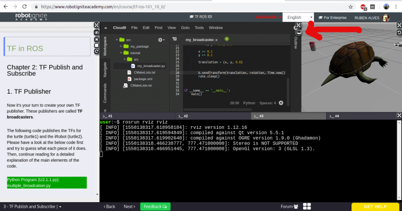This screenshot has width=402, height=211.
Task: Reload the notebook with circular arrow icon
Action: pos(96,51)
